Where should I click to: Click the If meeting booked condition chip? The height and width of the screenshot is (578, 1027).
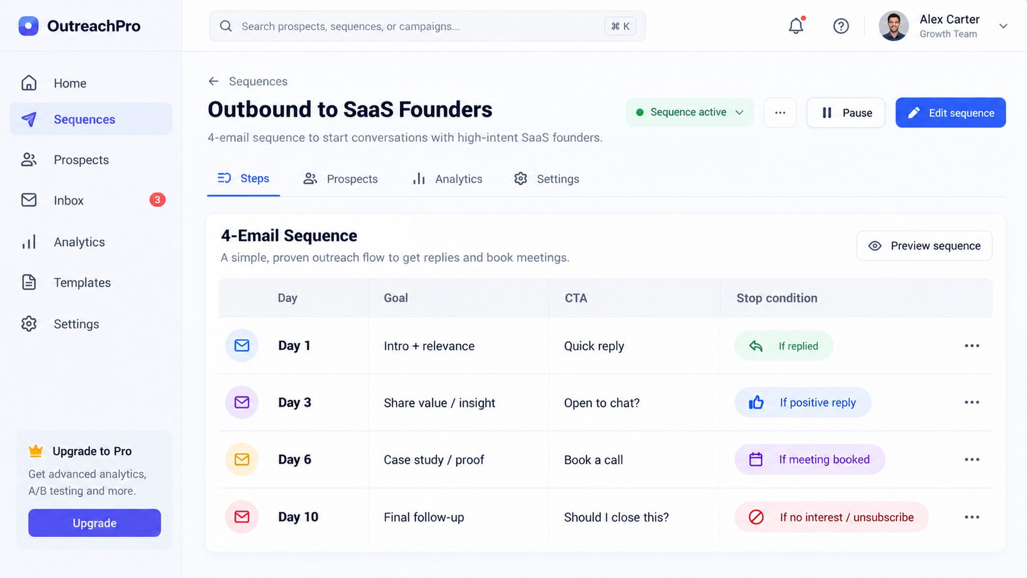[x=810, y=460]
